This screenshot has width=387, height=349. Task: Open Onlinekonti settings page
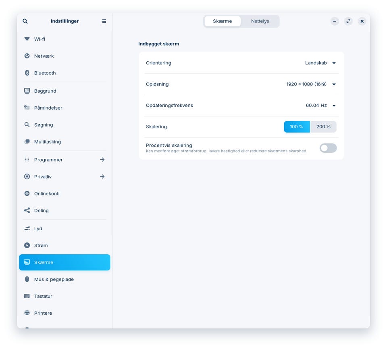64,193
